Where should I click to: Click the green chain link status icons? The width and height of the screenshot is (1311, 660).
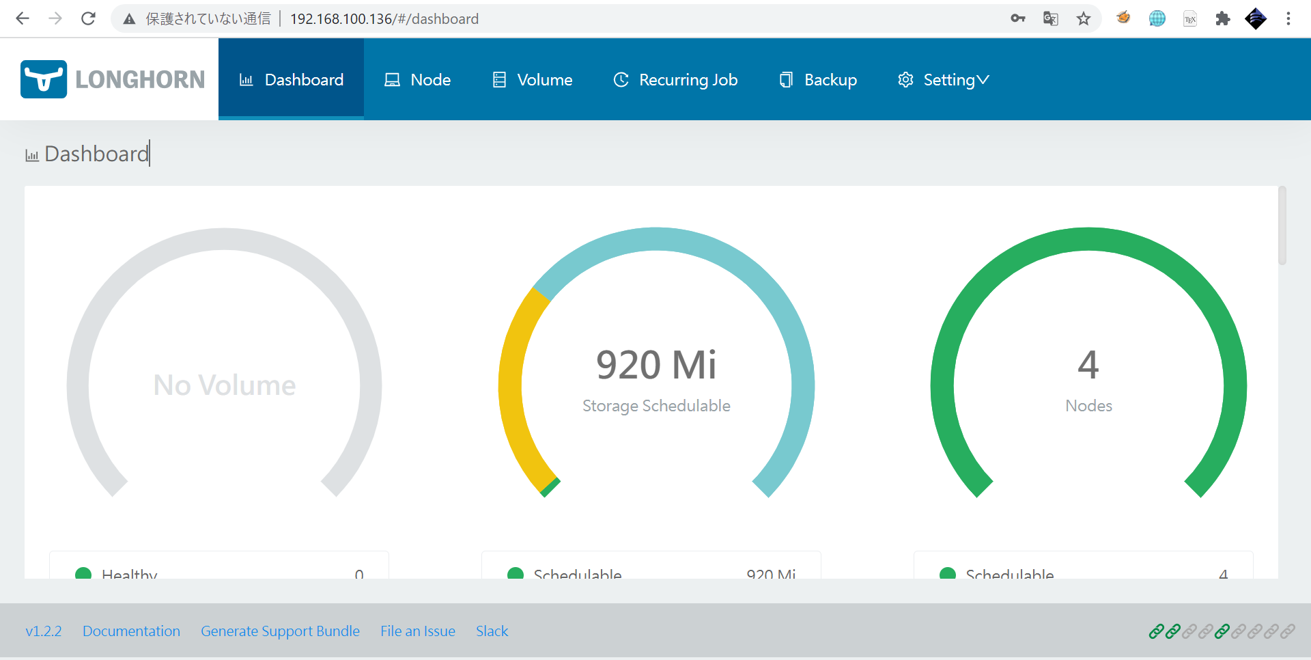pos(1164,631)
